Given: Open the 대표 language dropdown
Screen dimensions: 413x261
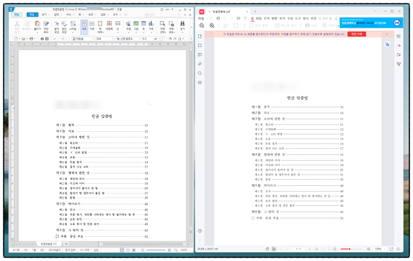Looking at the screenshot, I should click(x=104, y=39).
